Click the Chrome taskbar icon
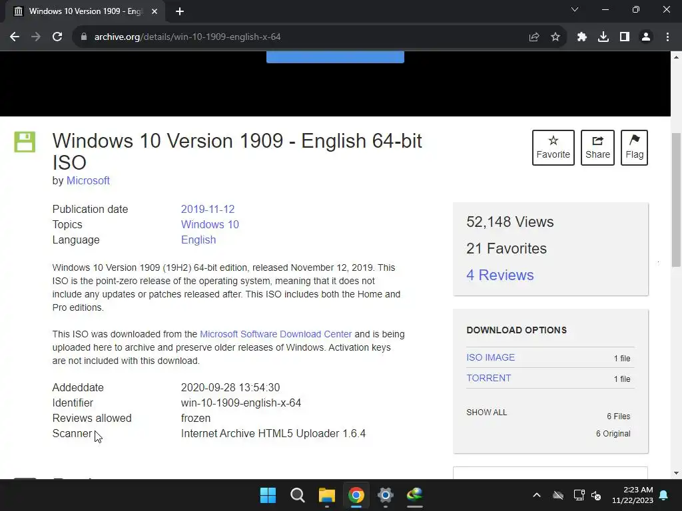The width and height of the screenshot is (682, 511). pyautogui.click(x=356, y=495)
